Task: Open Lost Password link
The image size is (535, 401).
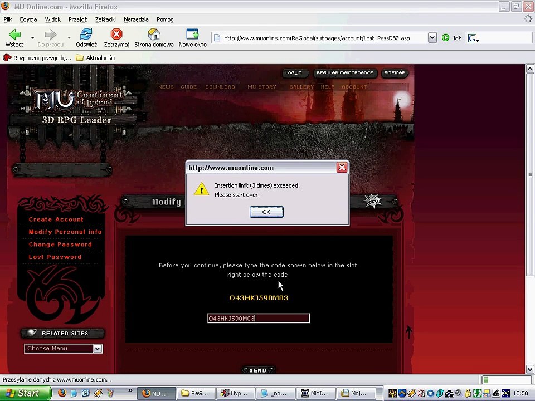Action: [x=55, y=257]
